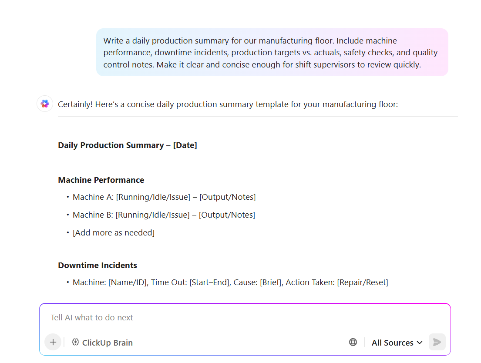Screen dimensions: 481x363
Task: Click the Machine A bullet line
Action: [164, 197]
